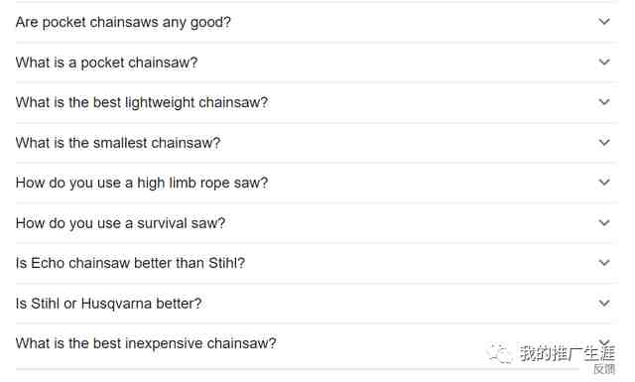This screenshot has height=382, width=635.
Task: Select 'Is Stihl or Husqvarna better?' question text
Action: coord(108,304)
